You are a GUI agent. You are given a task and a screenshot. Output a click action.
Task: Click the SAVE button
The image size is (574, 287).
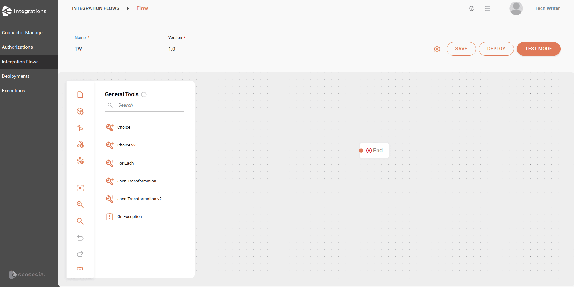point(461,49)
